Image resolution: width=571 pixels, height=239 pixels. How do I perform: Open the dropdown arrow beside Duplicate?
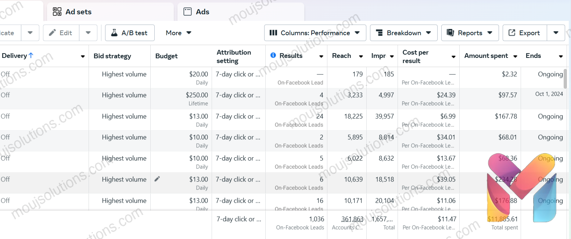pos(30,33)
